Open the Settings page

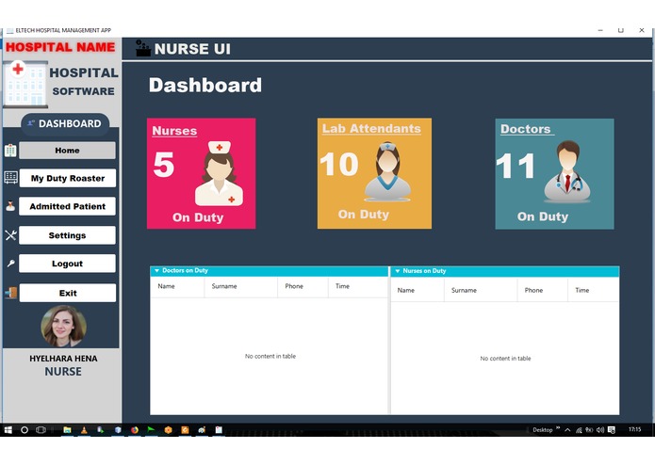point(67,235)
